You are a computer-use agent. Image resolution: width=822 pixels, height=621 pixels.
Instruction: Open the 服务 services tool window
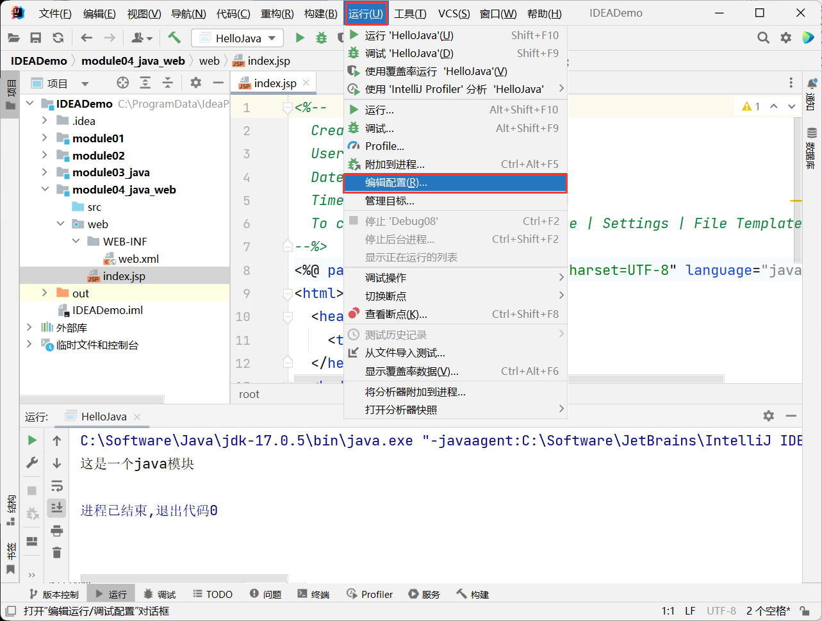(x=424, y=594)
